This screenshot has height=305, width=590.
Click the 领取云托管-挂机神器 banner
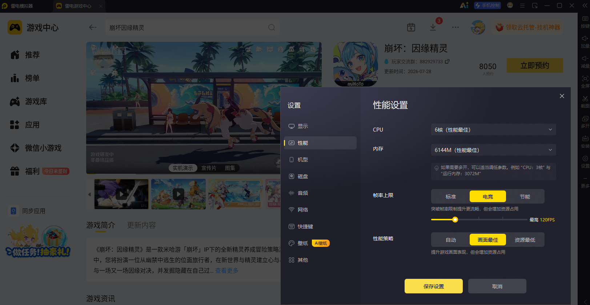[528, 27]
